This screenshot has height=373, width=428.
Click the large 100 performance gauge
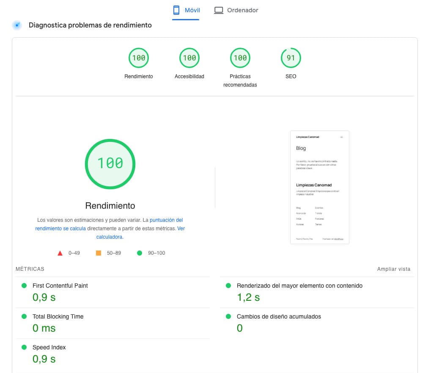click(110, 163)
